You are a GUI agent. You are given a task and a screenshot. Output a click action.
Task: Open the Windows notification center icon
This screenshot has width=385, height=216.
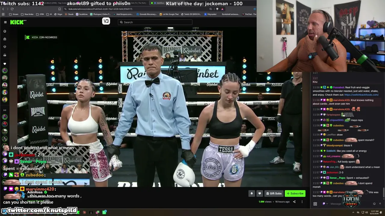[381, 212]
